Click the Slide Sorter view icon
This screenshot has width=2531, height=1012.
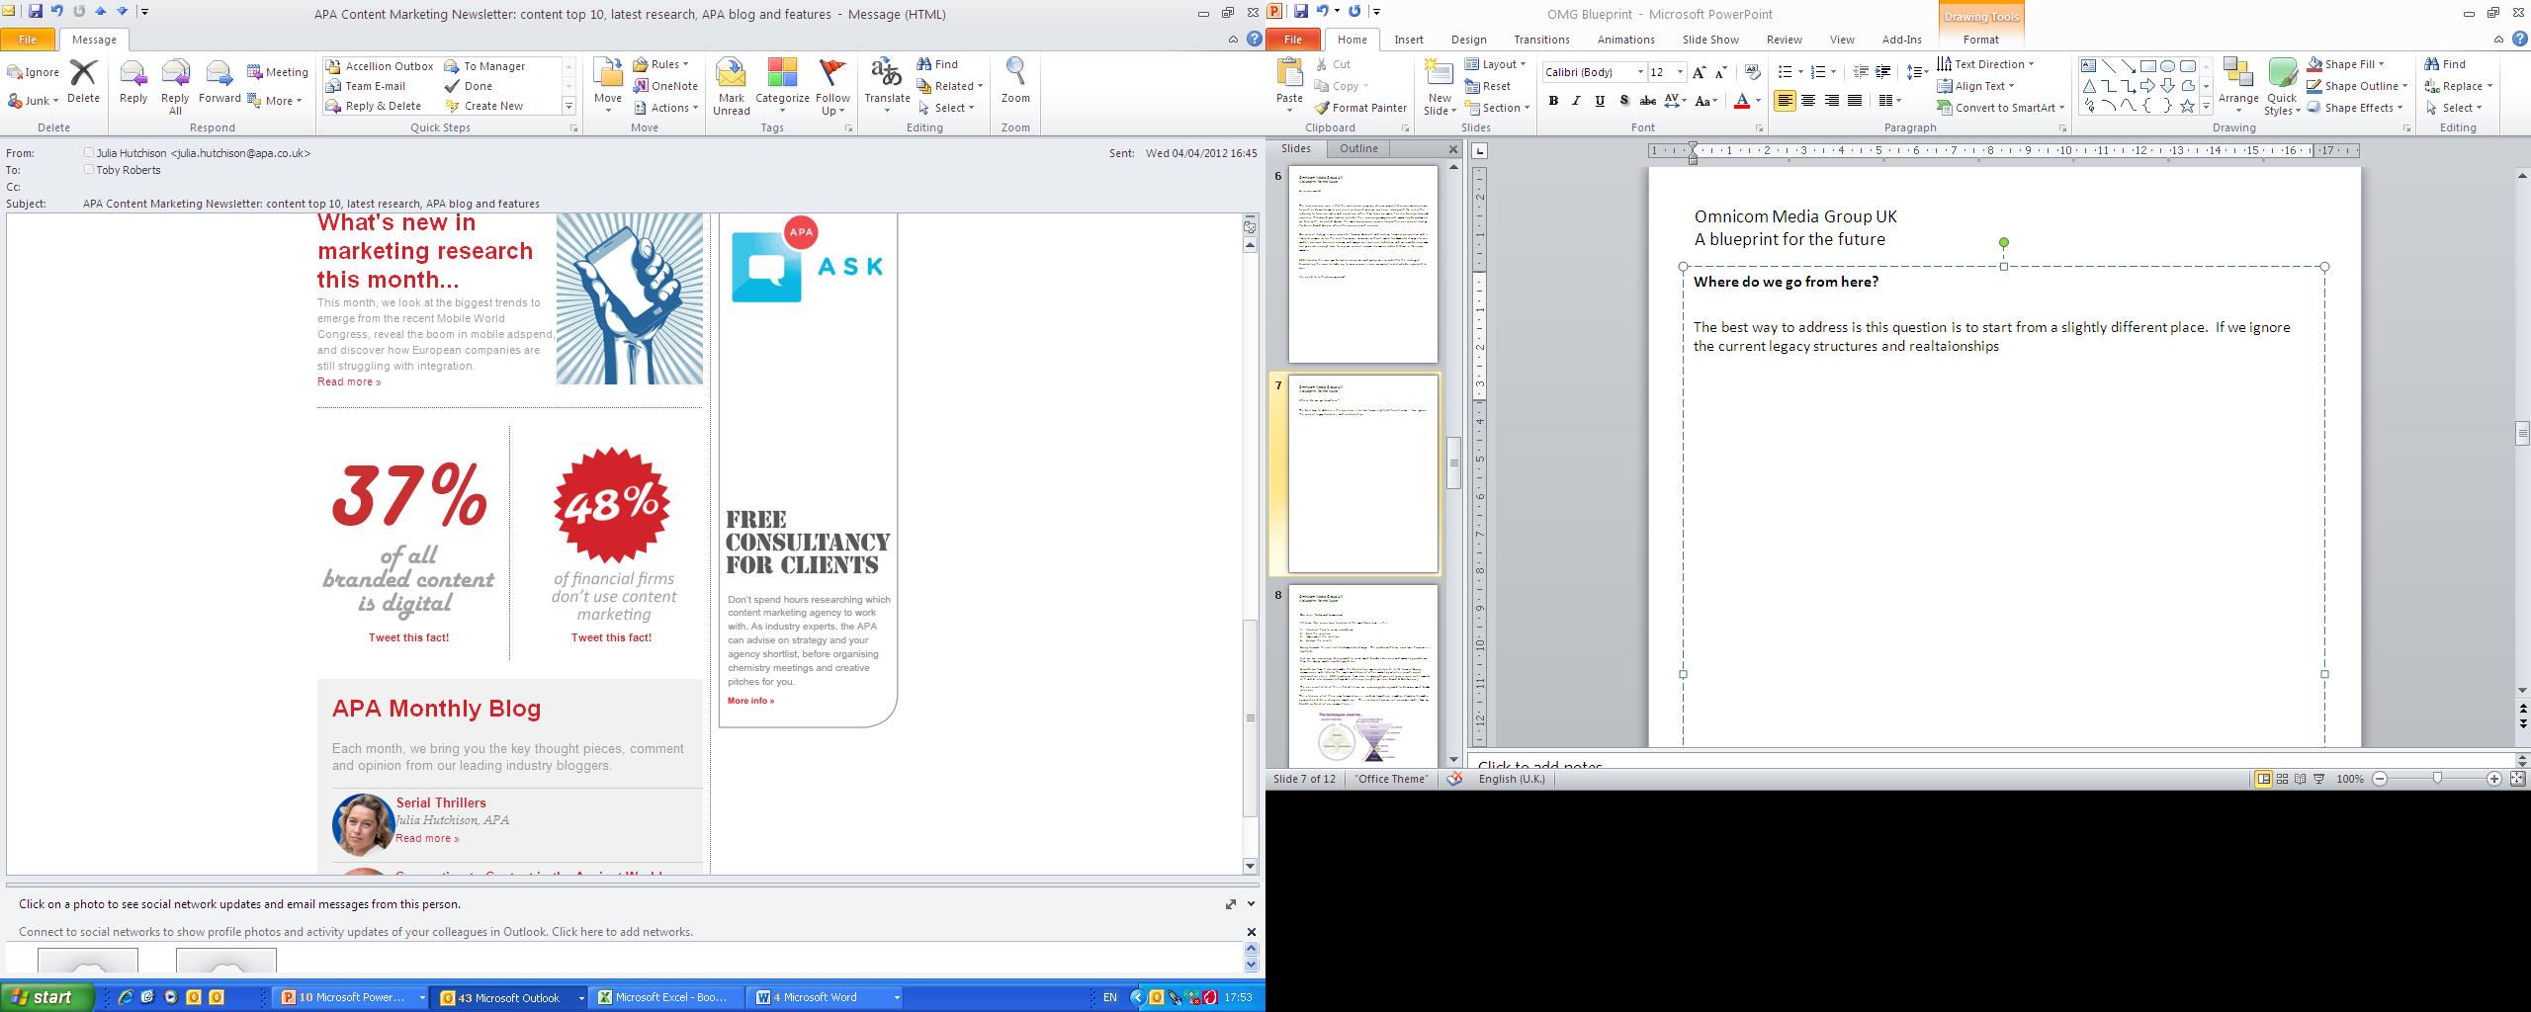tap(2282, 779)
